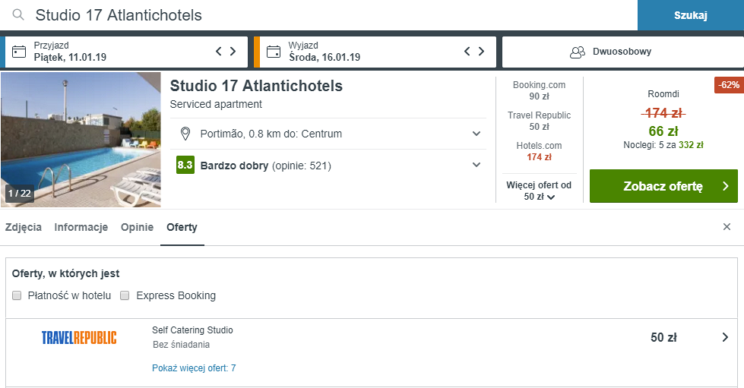Viewport: 744px width, 388px height.
Task: Click the Szukaj search button
Action: coord(691,15)
